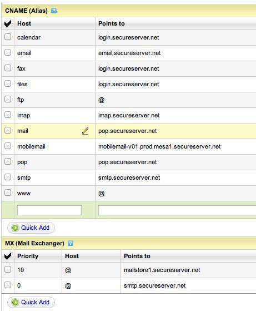Check the files CNAME record checkbox

8,83
